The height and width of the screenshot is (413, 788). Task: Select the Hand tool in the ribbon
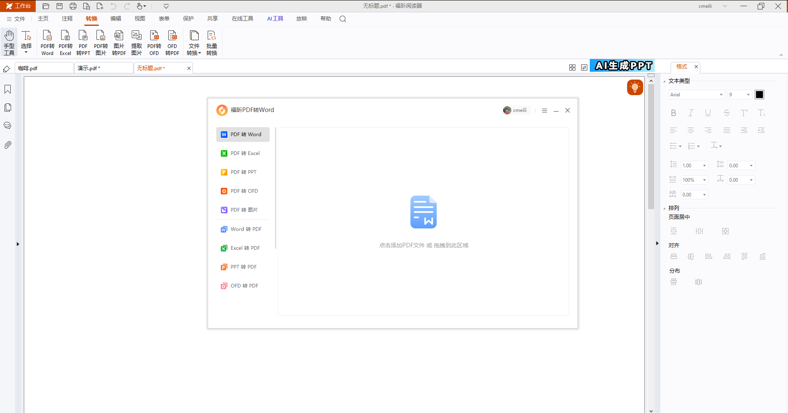(9, 42)
